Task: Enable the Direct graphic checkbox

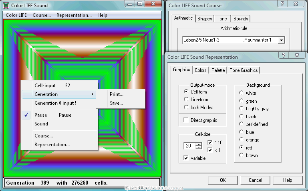Action: pos(200,120)
